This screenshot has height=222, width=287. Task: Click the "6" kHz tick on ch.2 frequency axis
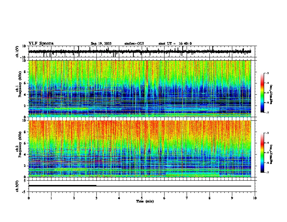pos(25,143)
